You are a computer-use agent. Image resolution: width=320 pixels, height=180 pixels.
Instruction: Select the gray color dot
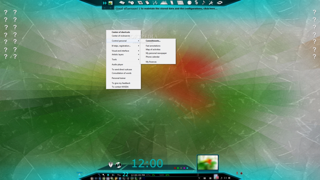pos(181,168)
